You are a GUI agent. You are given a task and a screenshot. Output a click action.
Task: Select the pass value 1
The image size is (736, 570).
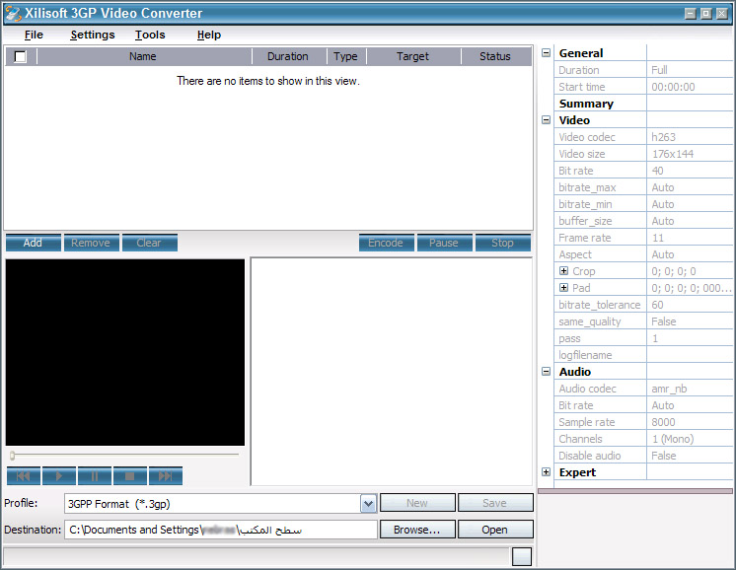(x=690, y=338)
